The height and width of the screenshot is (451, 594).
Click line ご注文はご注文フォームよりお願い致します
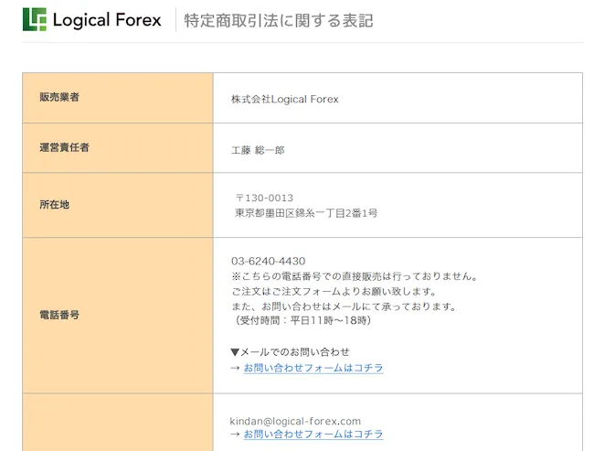click(x=334, y=292)
